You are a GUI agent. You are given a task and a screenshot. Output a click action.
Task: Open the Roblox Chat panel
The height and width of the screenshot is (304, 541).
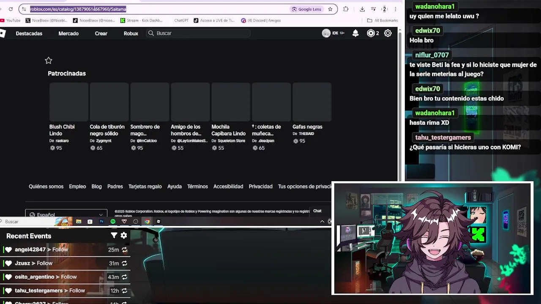[317, 211]
